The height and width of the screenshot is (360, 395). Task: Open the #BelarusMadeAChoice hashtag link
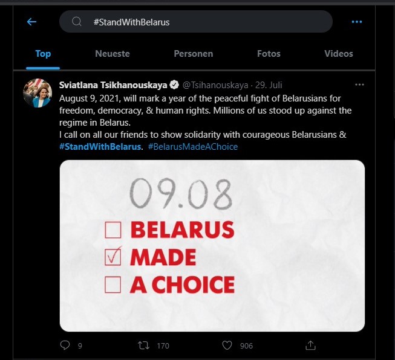tap(193, 147)
